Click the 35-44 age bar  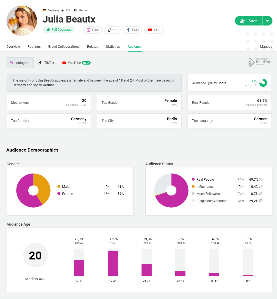click(180, 262)
